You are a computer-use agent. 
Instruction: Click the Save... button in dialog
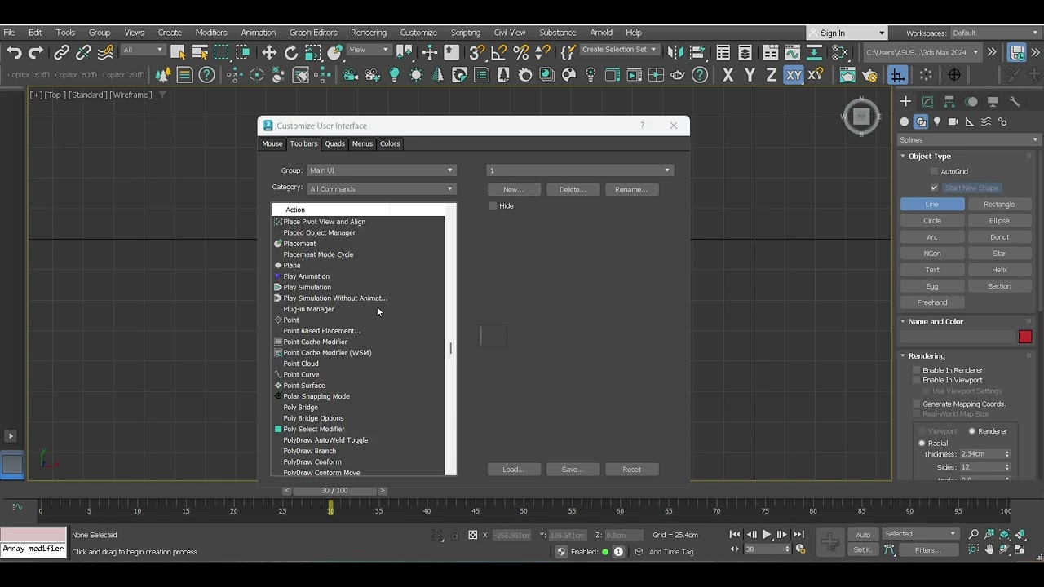click(x=573, y=470)
